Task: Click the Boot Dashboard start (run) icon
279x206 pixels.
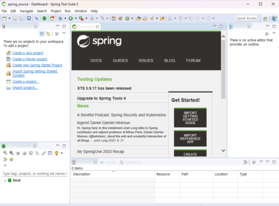Action: (x=5, y=153)
